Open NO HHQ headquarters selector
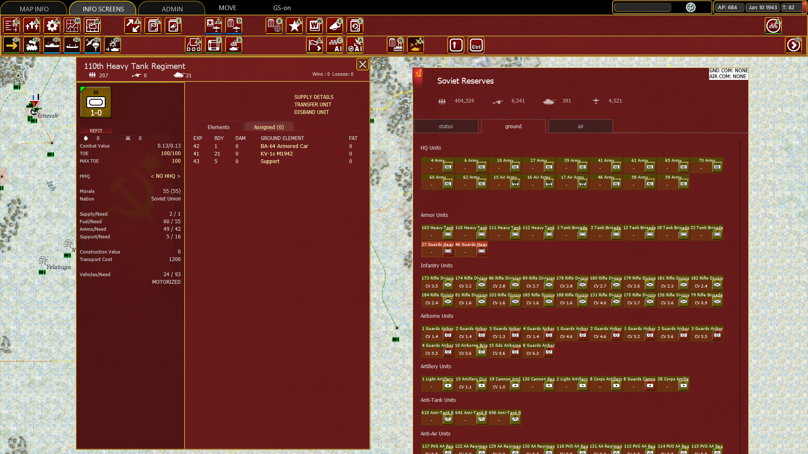Image resolution: width=808 pixels, height=454 pixels. [x=165, y=176]
